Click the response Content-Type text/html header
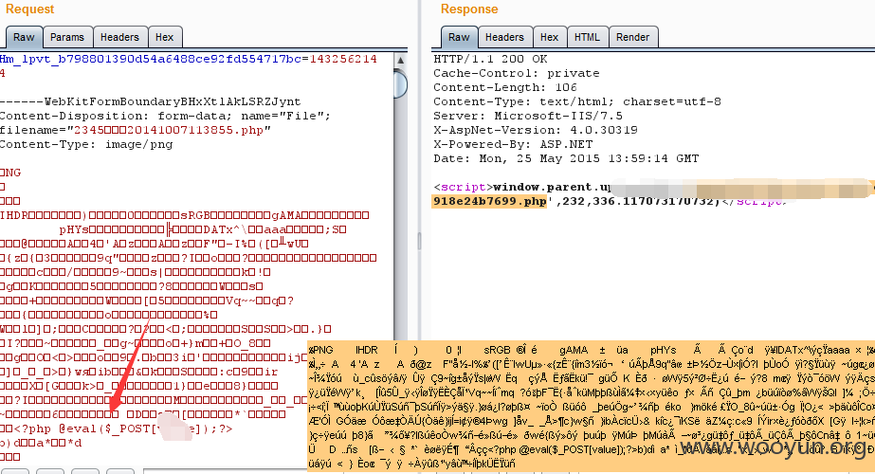The image size is (875, 474). [577, 101]
